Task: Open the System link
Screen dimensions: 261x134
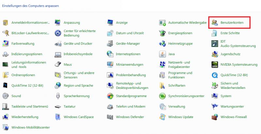Action: click(x=226, y=96)
